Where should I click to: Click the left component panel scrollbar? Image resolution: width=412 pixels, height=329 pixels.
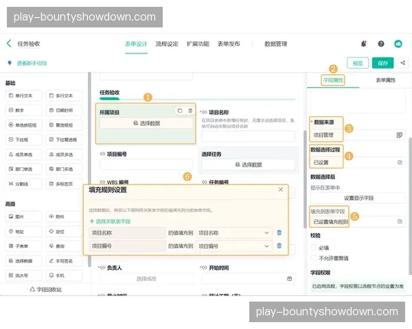coord(89,169)
